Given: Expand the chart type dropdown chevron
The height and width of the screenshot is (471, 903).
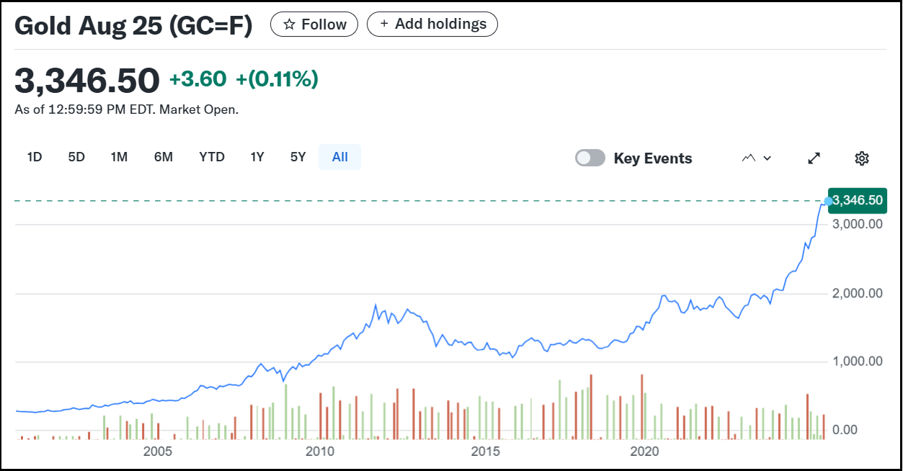Looking at the screenshot, I should [767, 158].
